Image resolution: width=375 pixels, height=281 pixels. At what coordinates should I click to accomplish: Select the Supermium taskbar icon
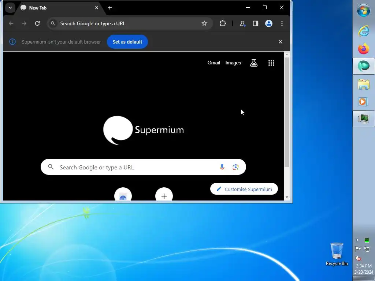click(x=364, y=66)
